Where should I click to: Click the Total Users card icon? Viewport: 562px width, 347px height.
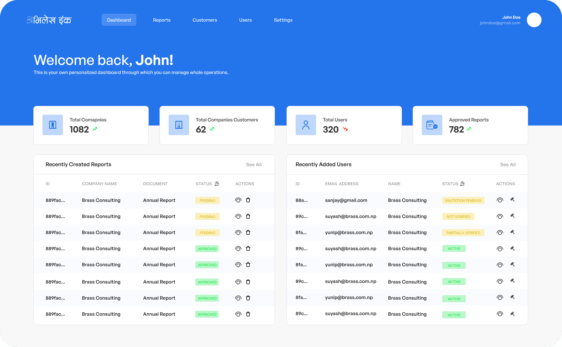[306, 125]
